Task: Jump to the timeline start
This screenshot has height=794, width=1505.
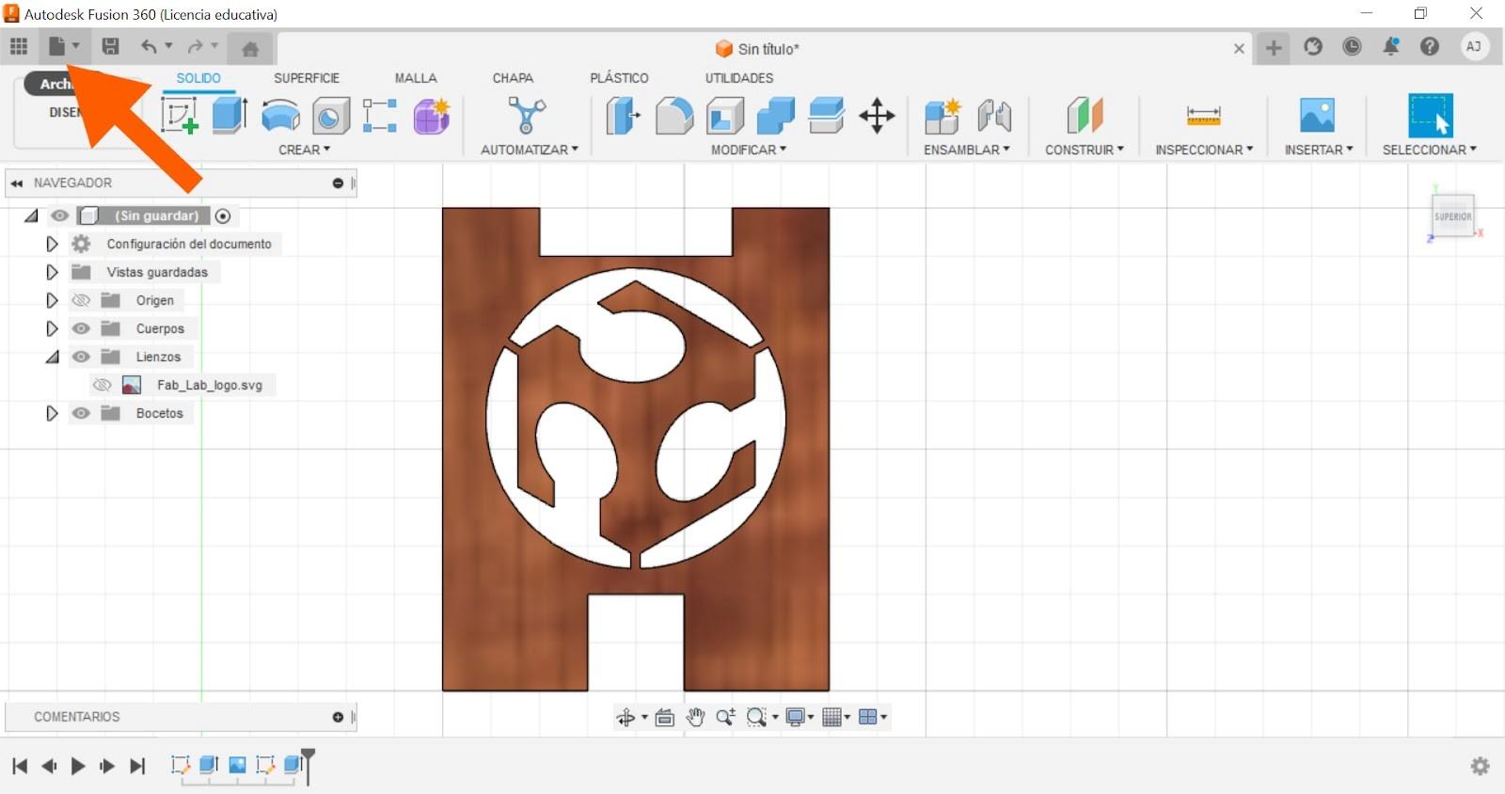Action: [20, 766]
